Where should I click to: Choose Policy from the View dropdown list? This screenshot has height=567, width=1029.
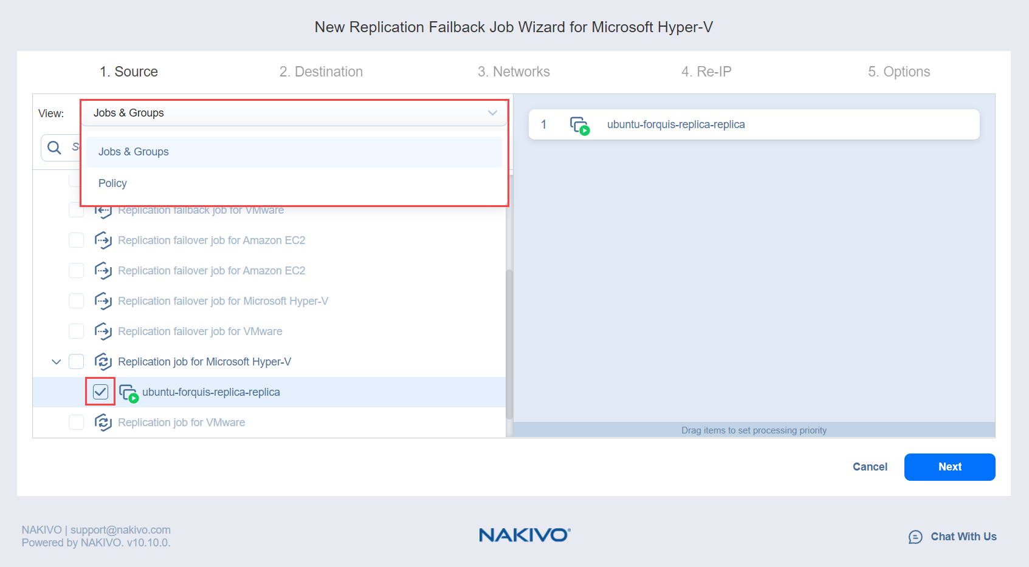tap(113, 183)
